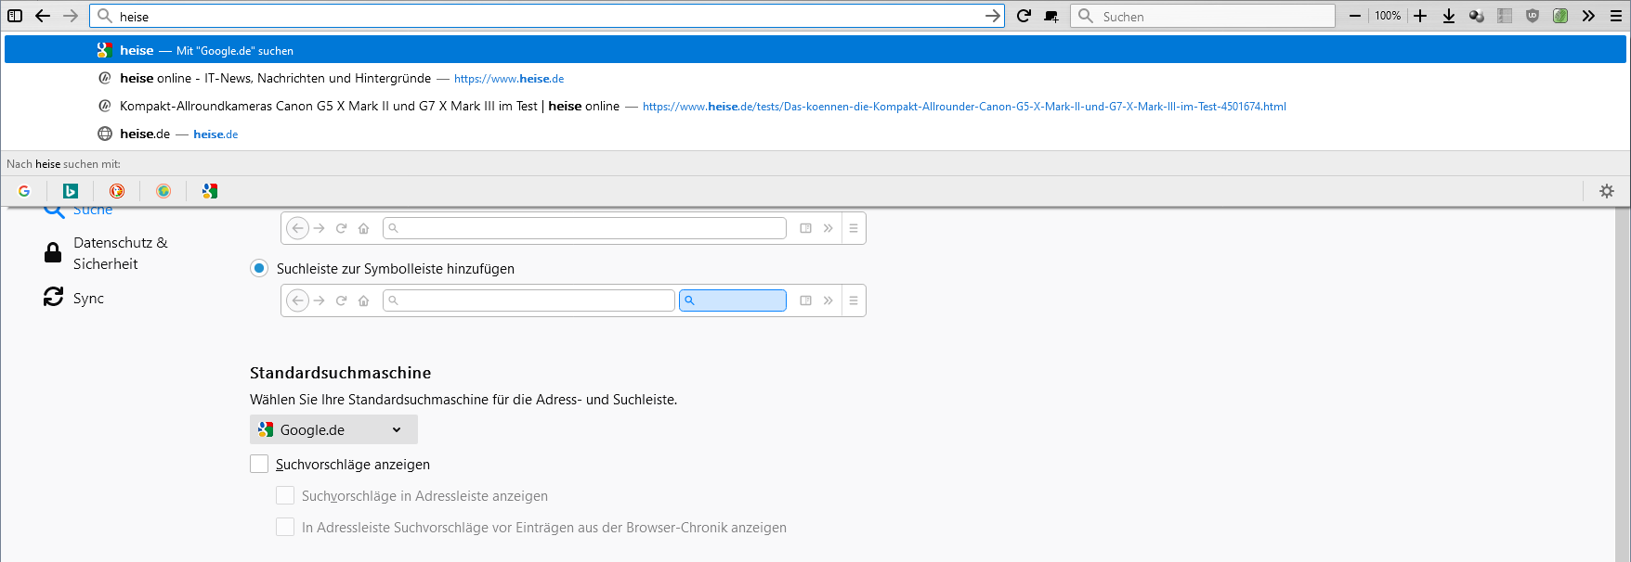This screenshot has height=562, width=1631.
Task: Enable 'Suchvorschläge anzeigen' checkbox
Action: [x=259, y=464]
